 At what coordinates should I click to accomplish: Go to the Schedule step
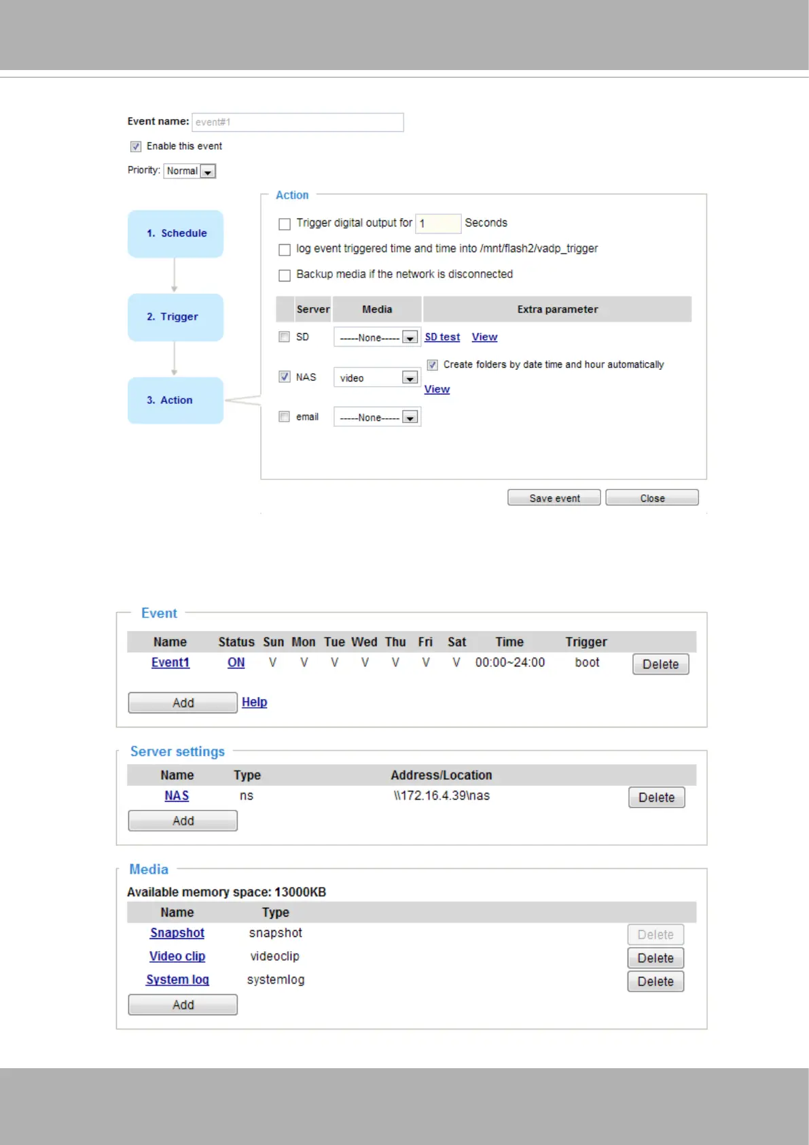[x=176, y=233]
